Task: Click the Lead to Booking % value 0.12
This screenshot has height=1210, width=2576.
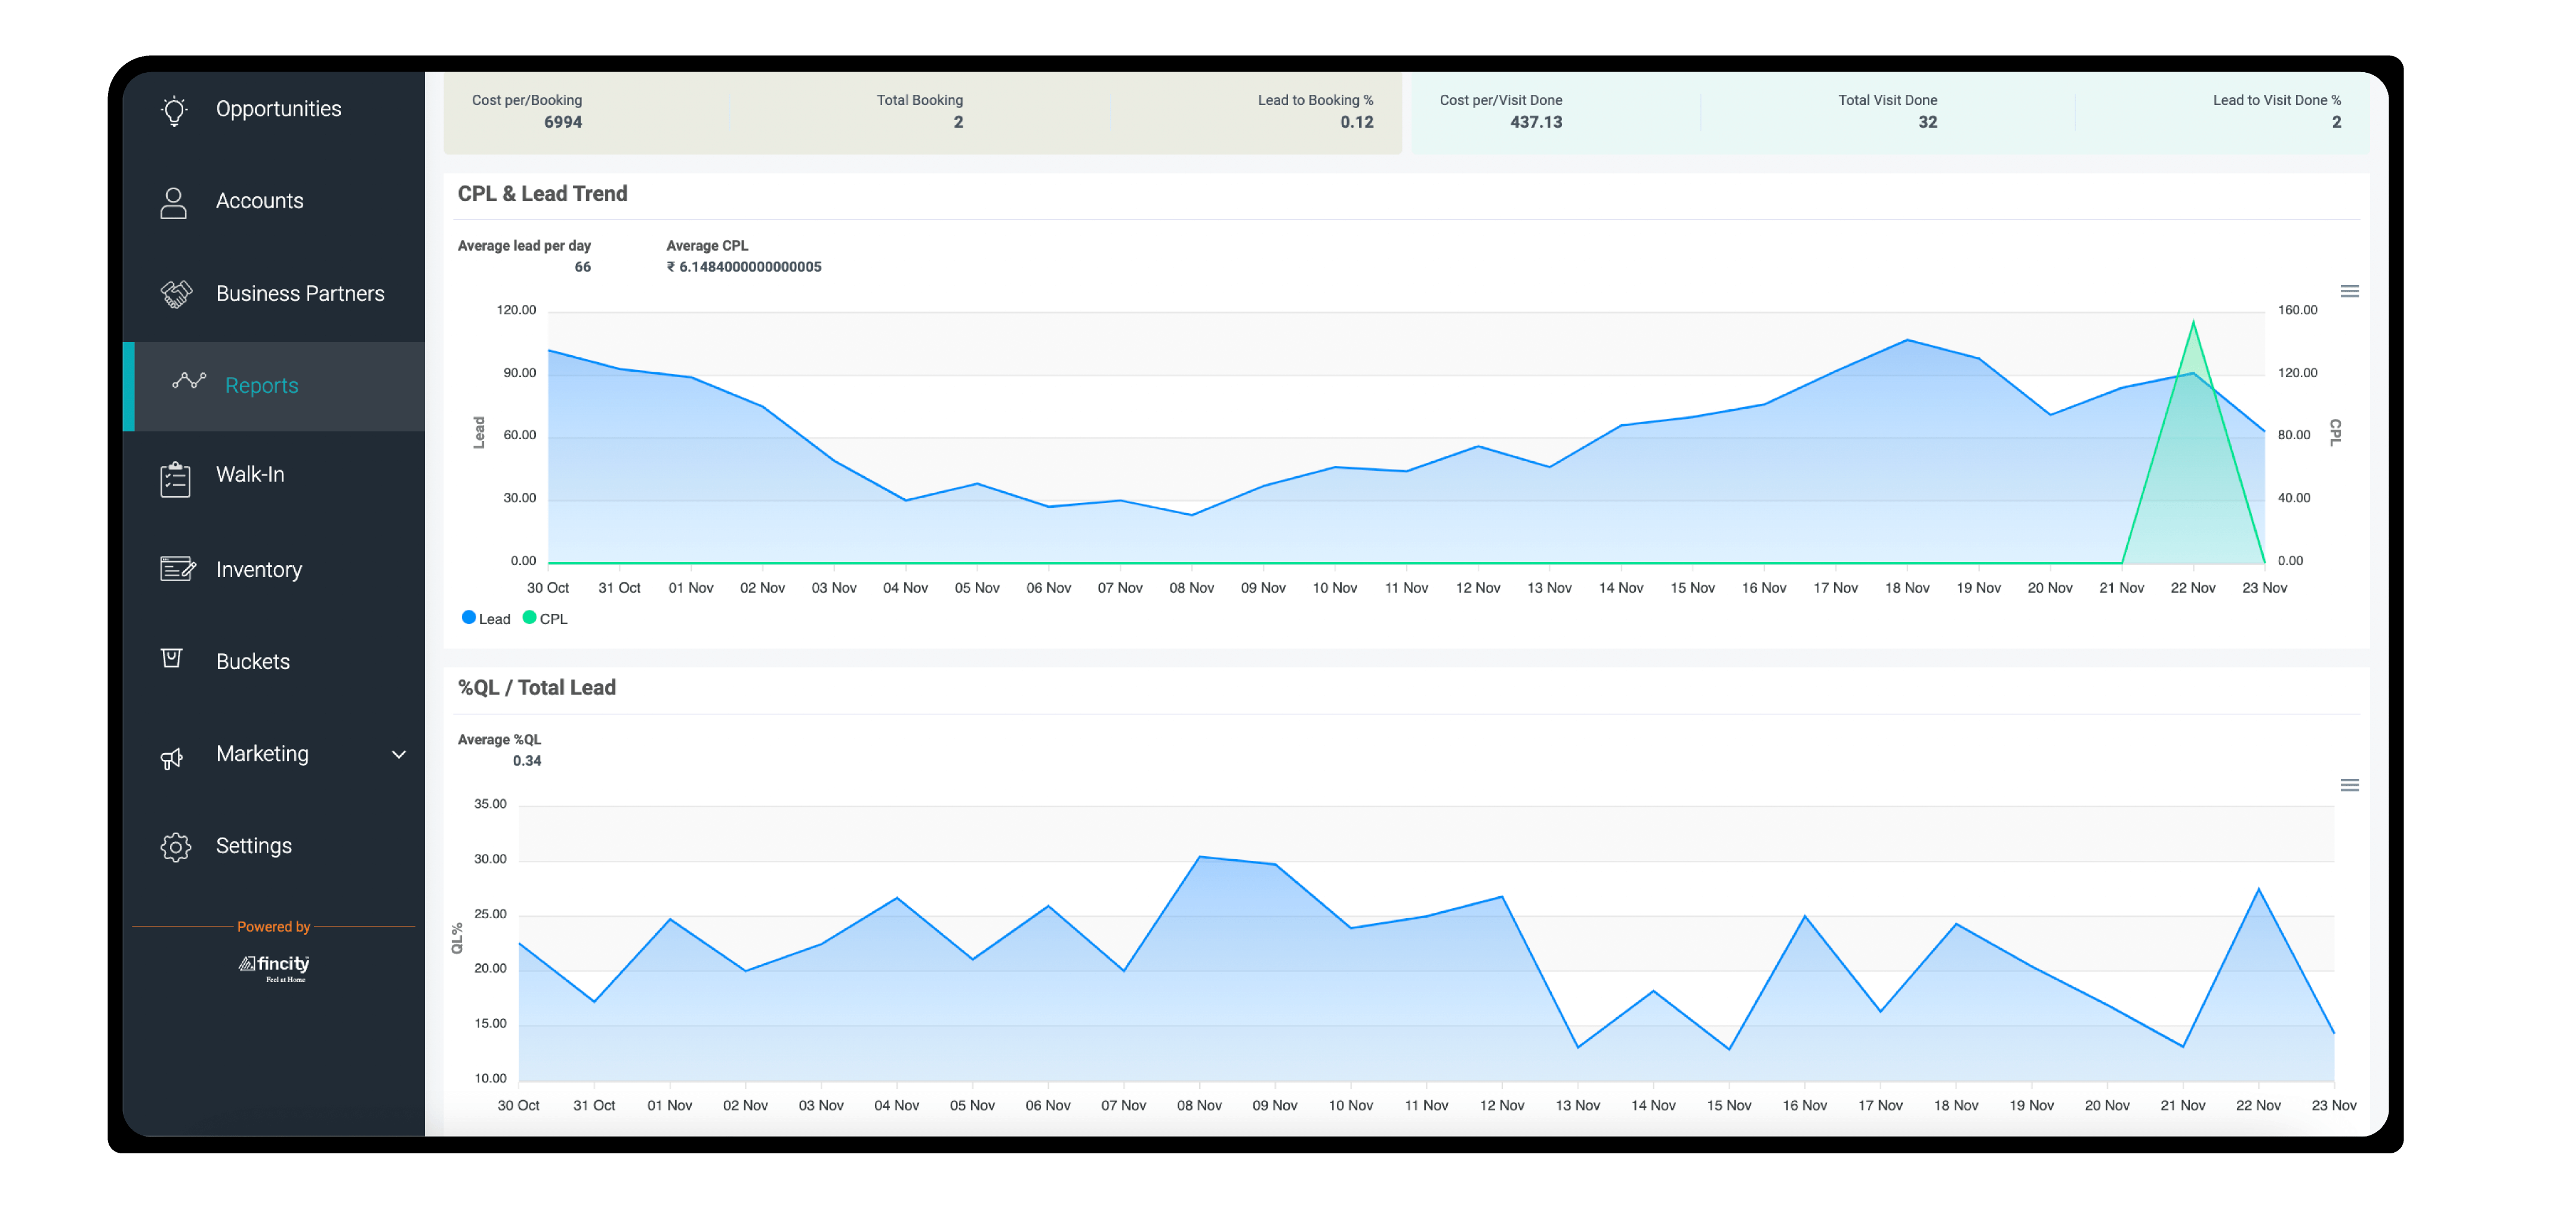Action: click(x=1357, y=122)
